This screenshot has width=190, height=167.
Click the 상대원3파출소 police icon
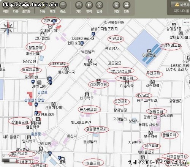tap(180, 33)
